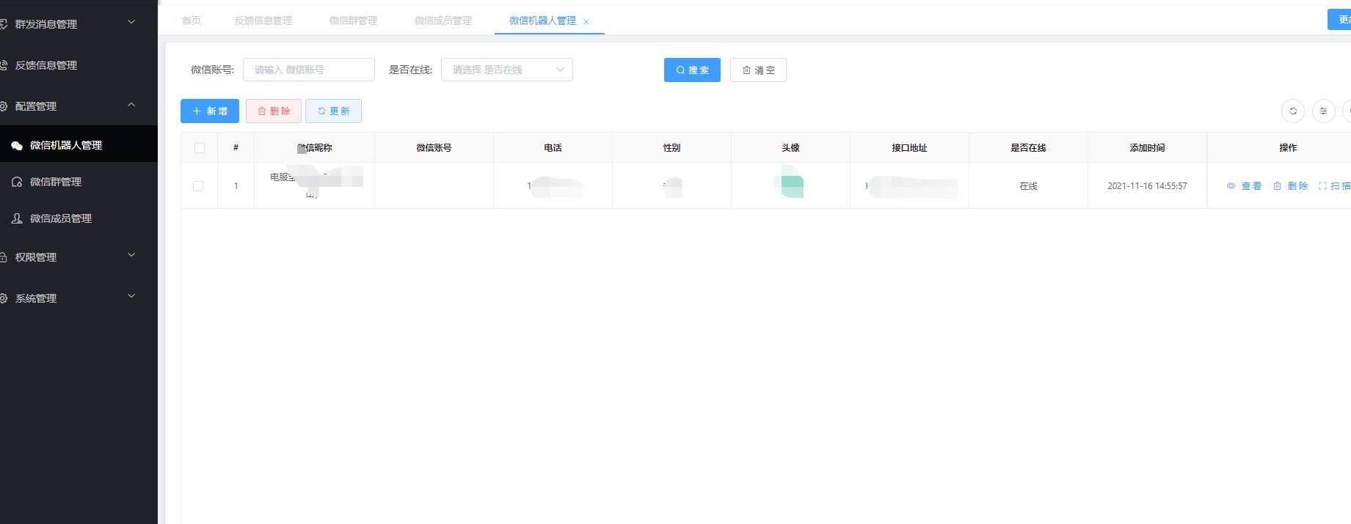This screenshot has height=524, width=1351.
Task: Toggle the select-all header checkbox
Action: point(200,148)
